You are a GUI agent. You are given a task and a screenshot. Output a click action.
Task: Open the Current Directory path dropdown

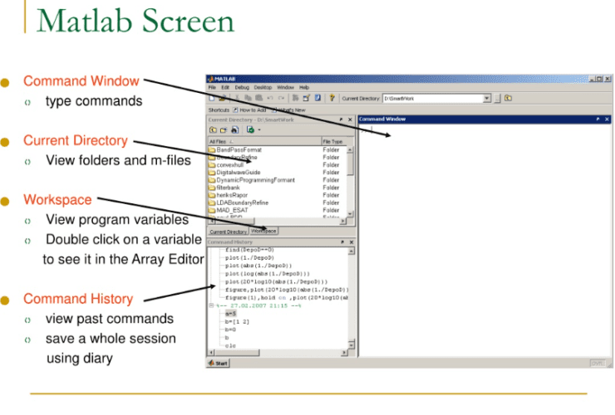(487, 99)
